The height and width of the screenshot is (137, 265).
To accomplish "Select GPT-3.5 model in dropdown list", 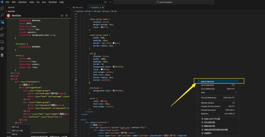I will (21, 127).
